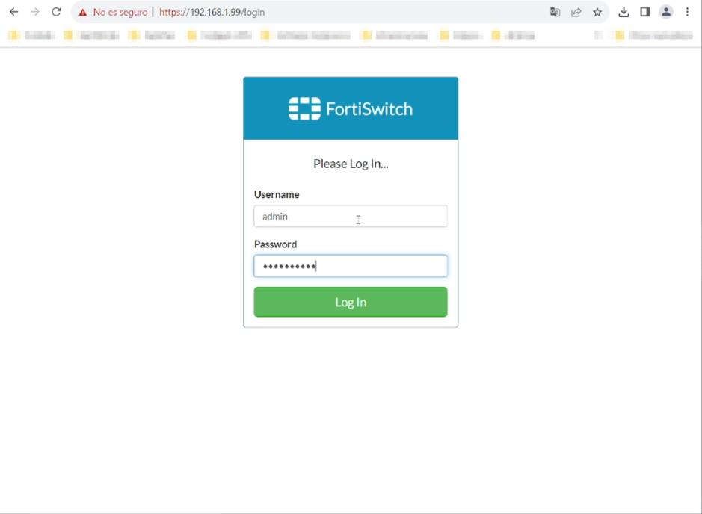Open the Google Translate page icon
The height and width of the screenshot is (514, 702).
point(555,12)
